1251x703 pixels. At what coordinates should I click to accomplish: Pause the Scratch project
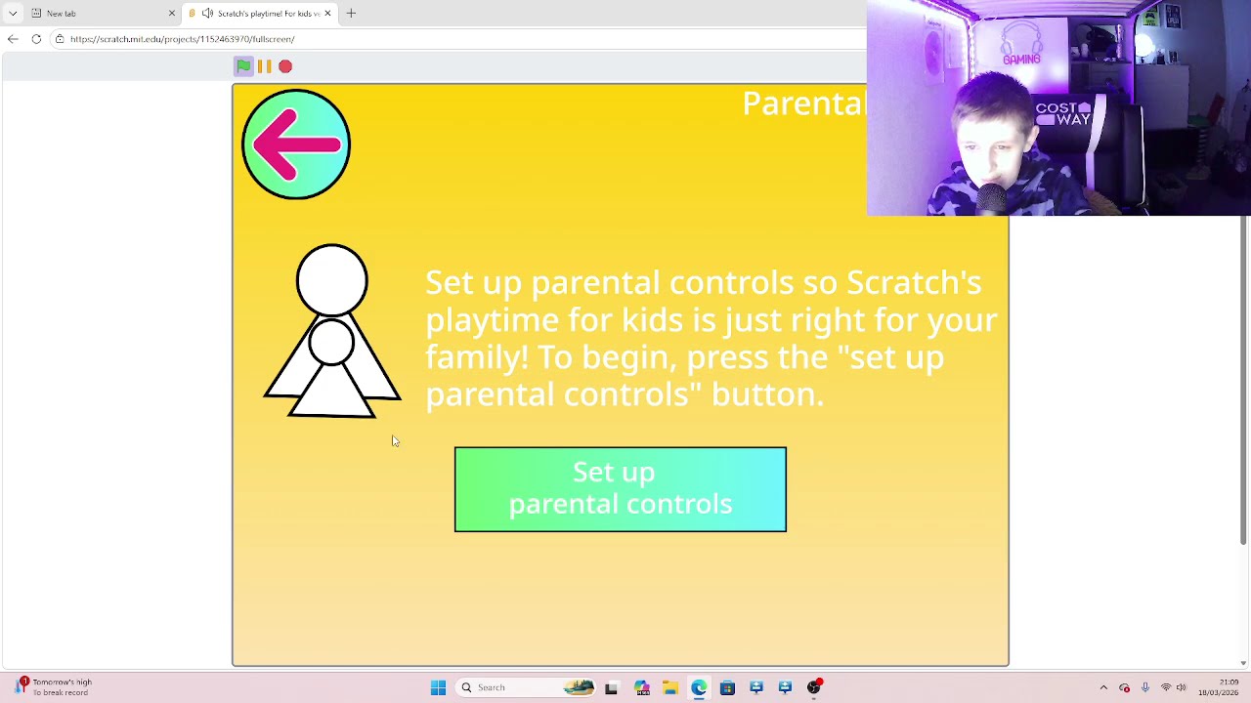click(265, 66)
